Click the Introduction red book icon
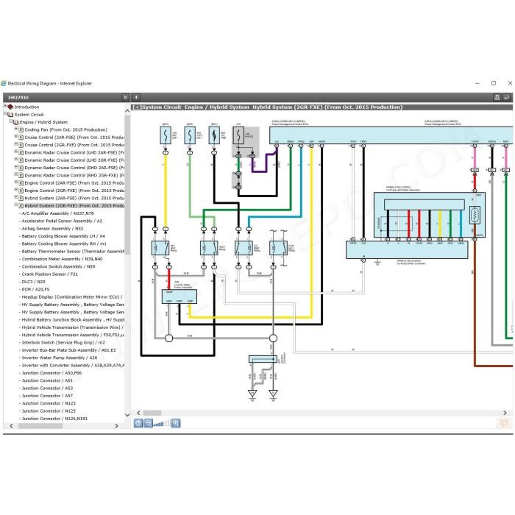Screen dimensions: 515x515 [x=10, y=107]
